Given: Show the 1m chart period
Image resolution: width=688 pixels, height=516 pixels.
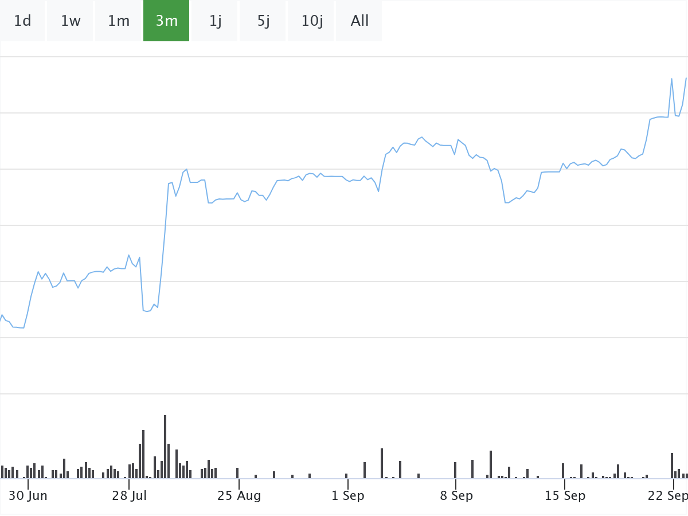Looking at the screenshot, I should click(119, 21).
